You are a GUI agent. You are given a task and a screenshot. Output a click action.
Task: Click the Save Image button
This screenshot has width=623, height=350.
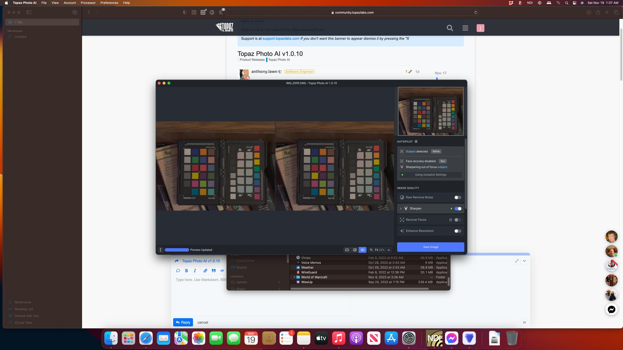click(x=430, y=247)
